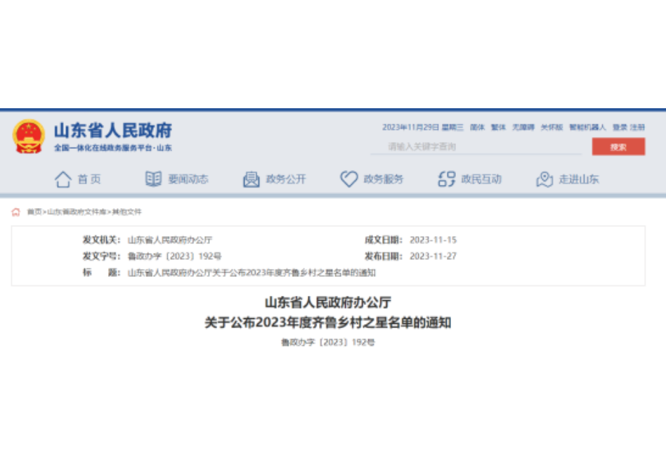666x461 pixels.
Task: Click the house icon beside 首页 in navigation
Action: point(63,179)
